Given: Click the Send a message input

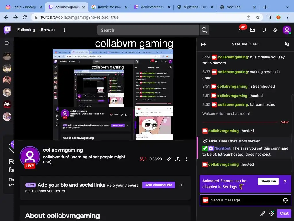Looking at the screenshot, I should click(x=245, y=200).
